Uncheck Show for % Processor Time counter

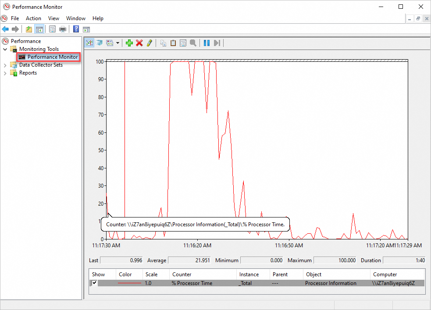click(x=94, y=283)
